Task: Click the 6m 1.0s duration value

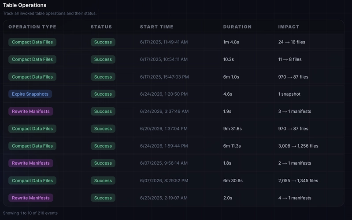Action: [231, 77]
